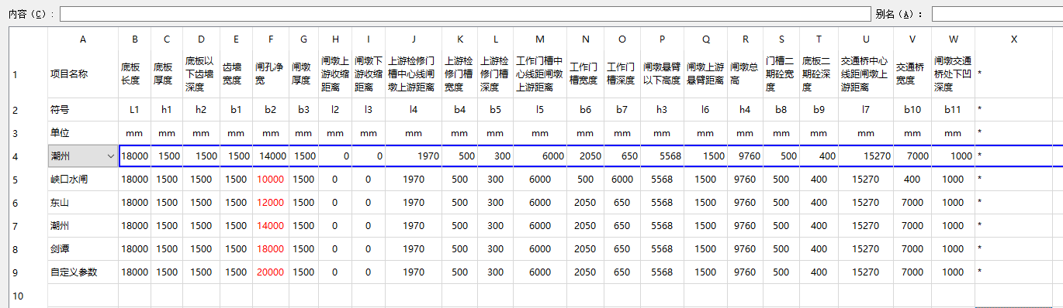Click the h4 symbol cell
1063x308 pixels.
[745, 110]
